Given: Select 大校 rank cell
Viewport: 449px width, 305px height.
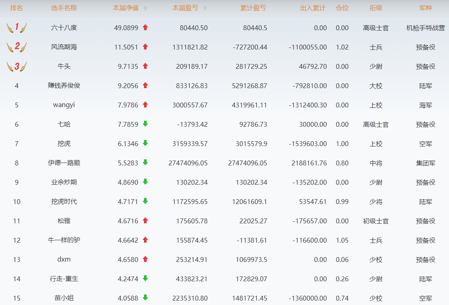Looking at the screenshot, I should [x=376, y=86].
